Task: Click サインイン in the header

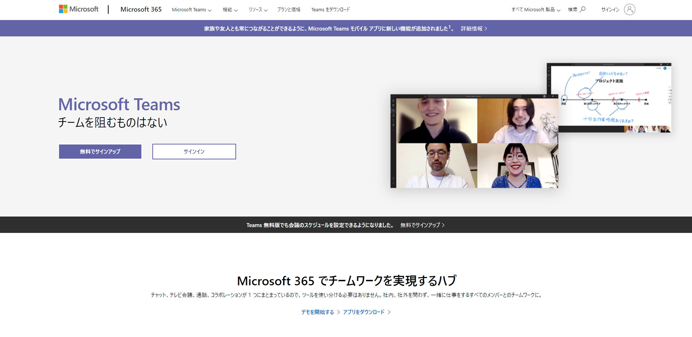Action: tap(610, 10)
